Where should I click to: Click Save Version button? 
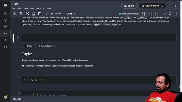(150, 6)
